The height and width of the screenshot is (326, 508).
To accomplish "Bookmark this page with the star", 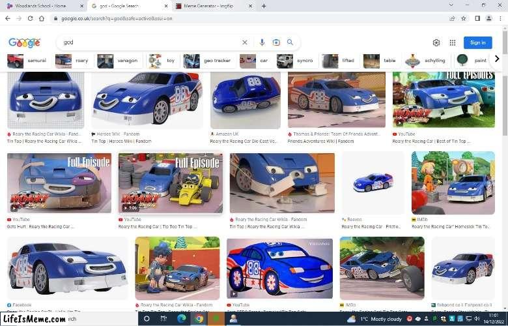I will point(464,18).
